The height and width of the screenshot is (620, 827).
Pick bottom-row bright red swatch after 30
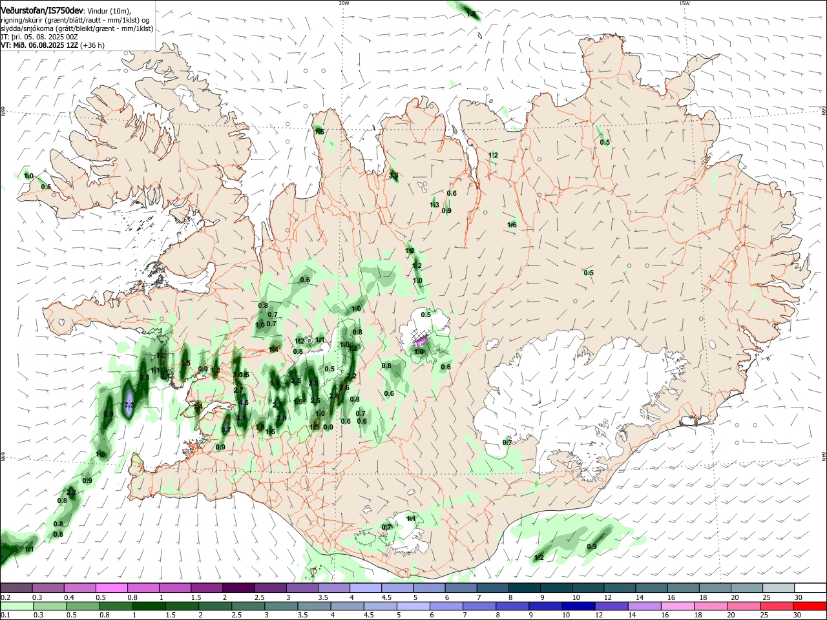pyautogui.click(x=810, y=606)
